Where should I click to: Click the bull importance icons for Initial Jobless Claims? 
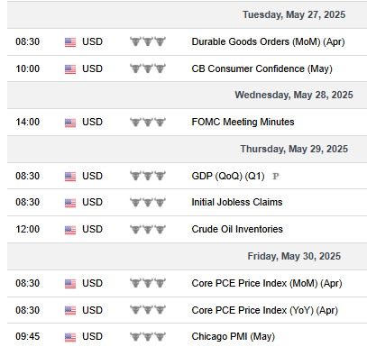coord(148,202)
